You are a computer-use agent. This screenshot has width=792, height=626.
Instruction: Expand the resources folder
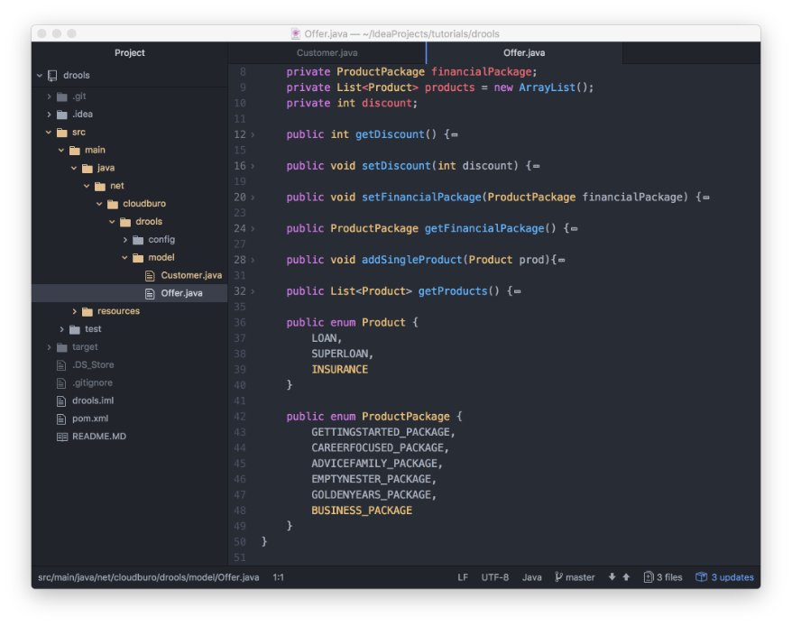point(75,311)
